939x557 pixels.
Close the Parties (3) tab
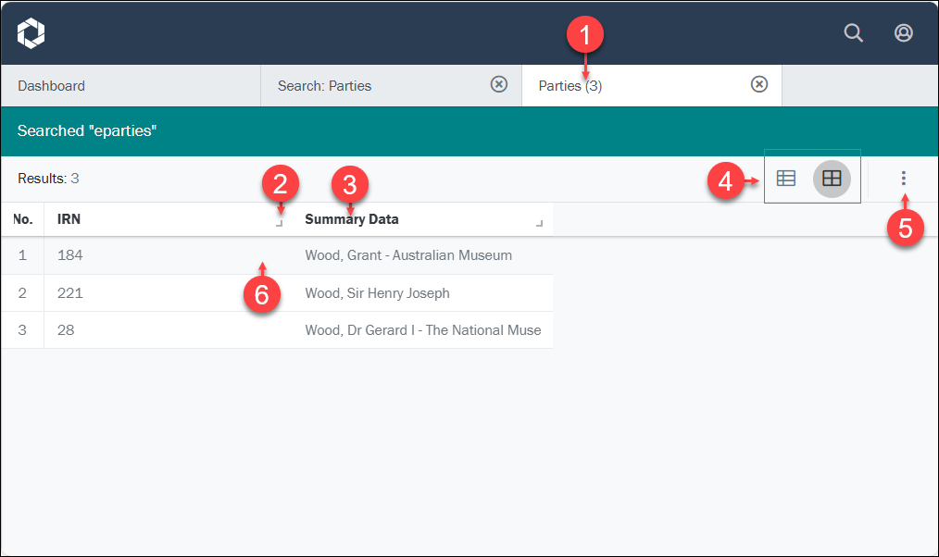pos(758,85)
